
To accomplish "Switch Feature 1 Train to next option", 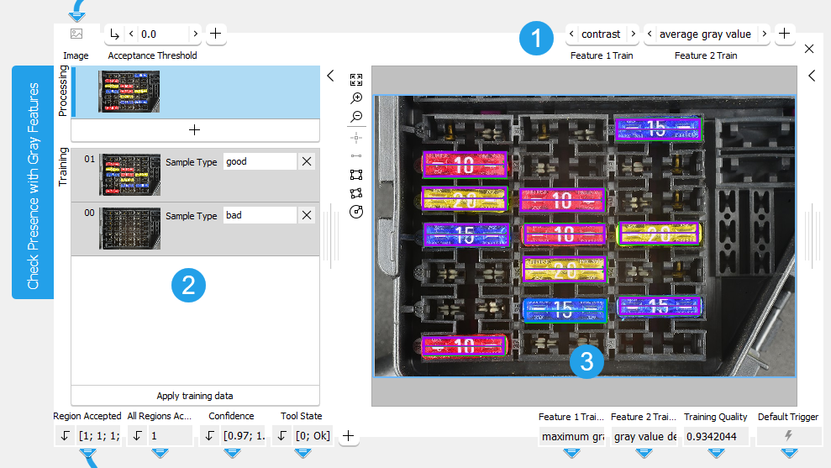I will click(x=633, y=34).
